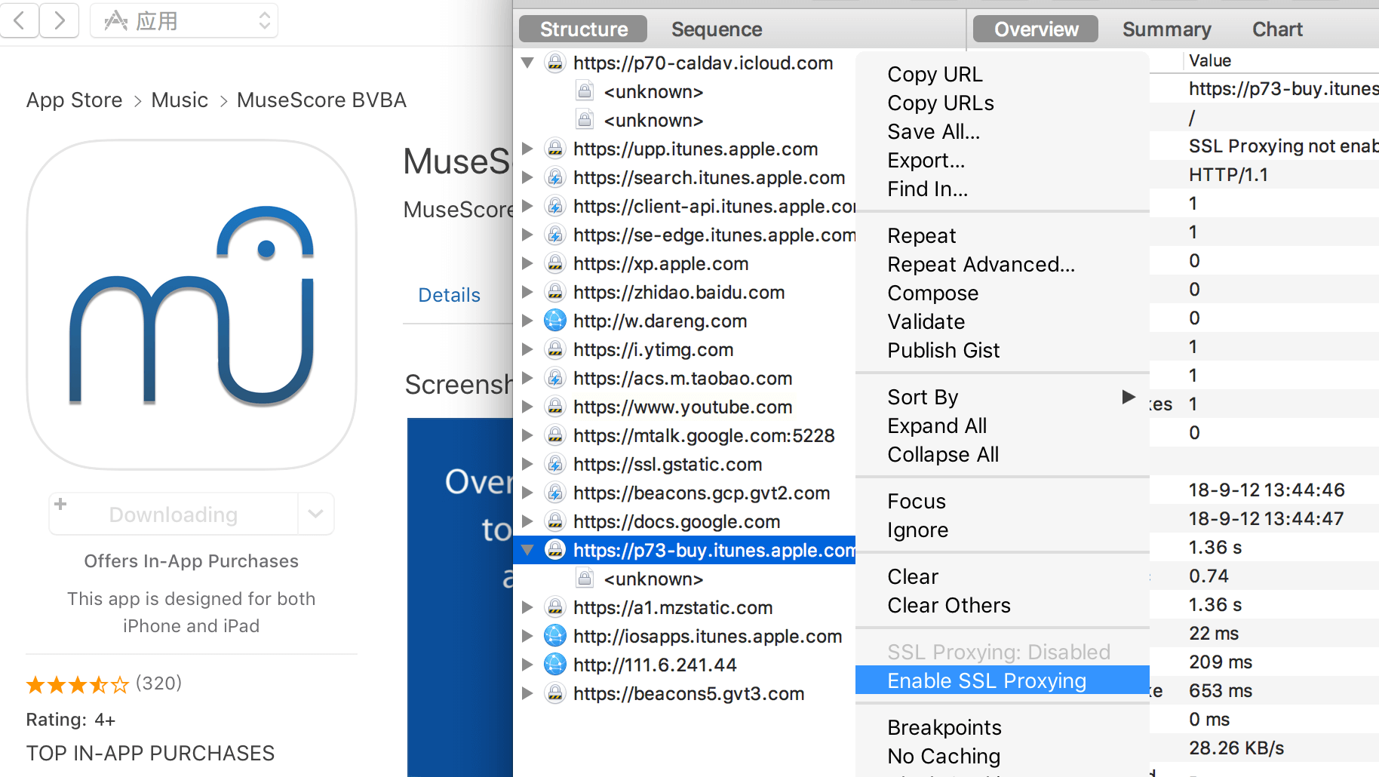
Task: Select Copy URL in the context menu
Action: 1003,74
